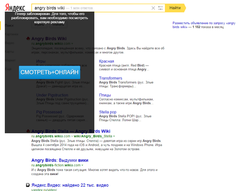Image resolution: width=243 pixels, height=191 pixels.
Task: Select the Видео sidebar tab
Action: click(x=10, y=43)
